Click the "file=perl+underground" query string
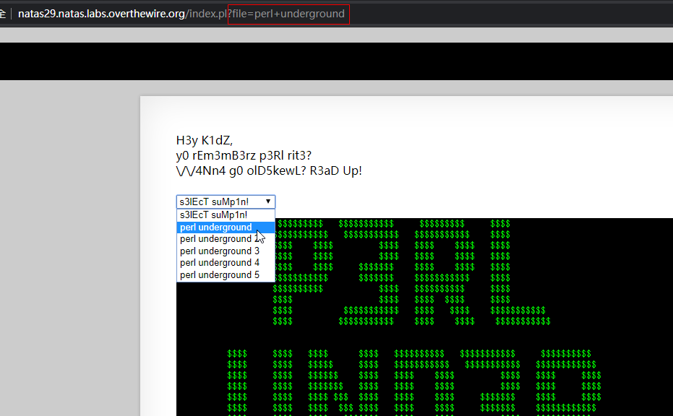The image size is (673, 416). coord(288,14)
